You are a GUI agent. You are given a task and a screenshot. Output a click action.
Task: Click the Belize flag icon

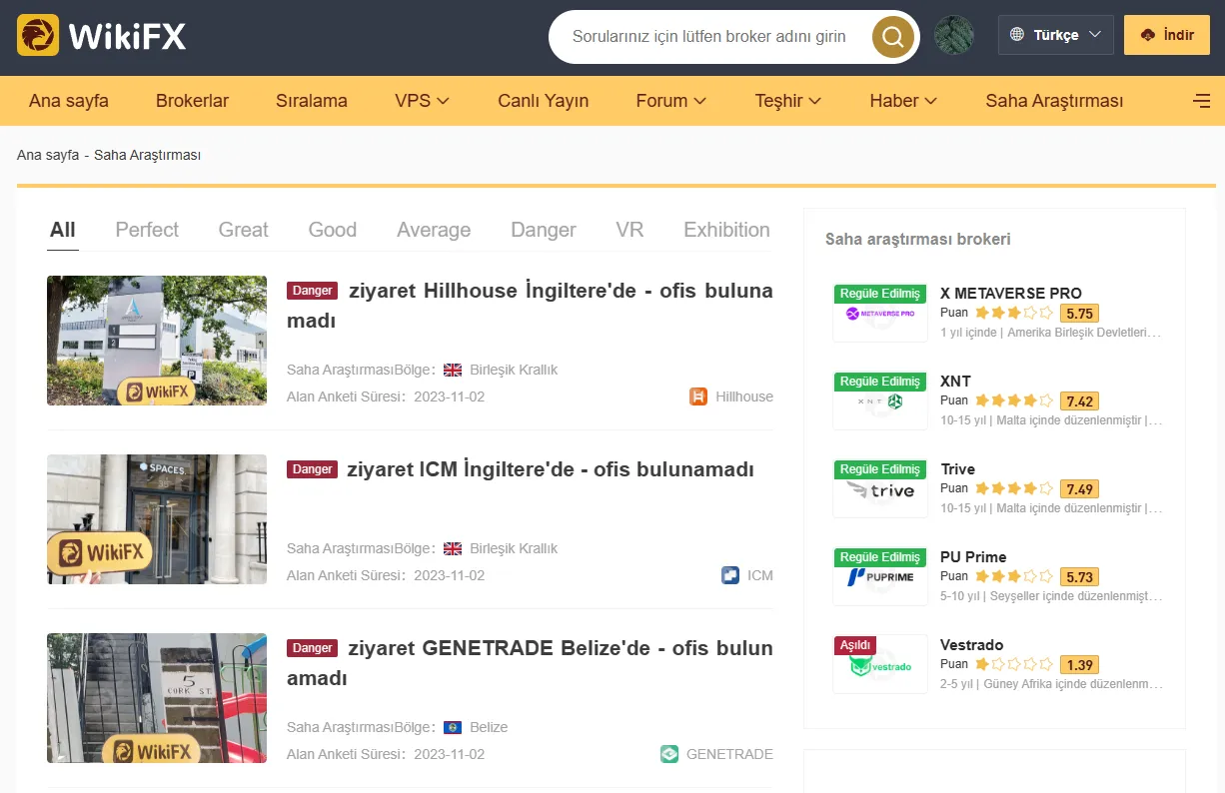(453, 727)
